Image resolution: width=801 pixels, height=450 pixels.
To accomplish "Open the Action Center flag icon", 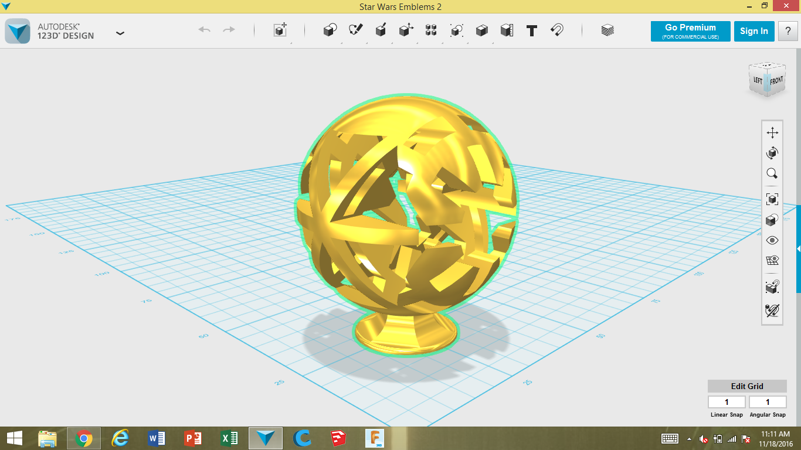I will pos(746,438).
